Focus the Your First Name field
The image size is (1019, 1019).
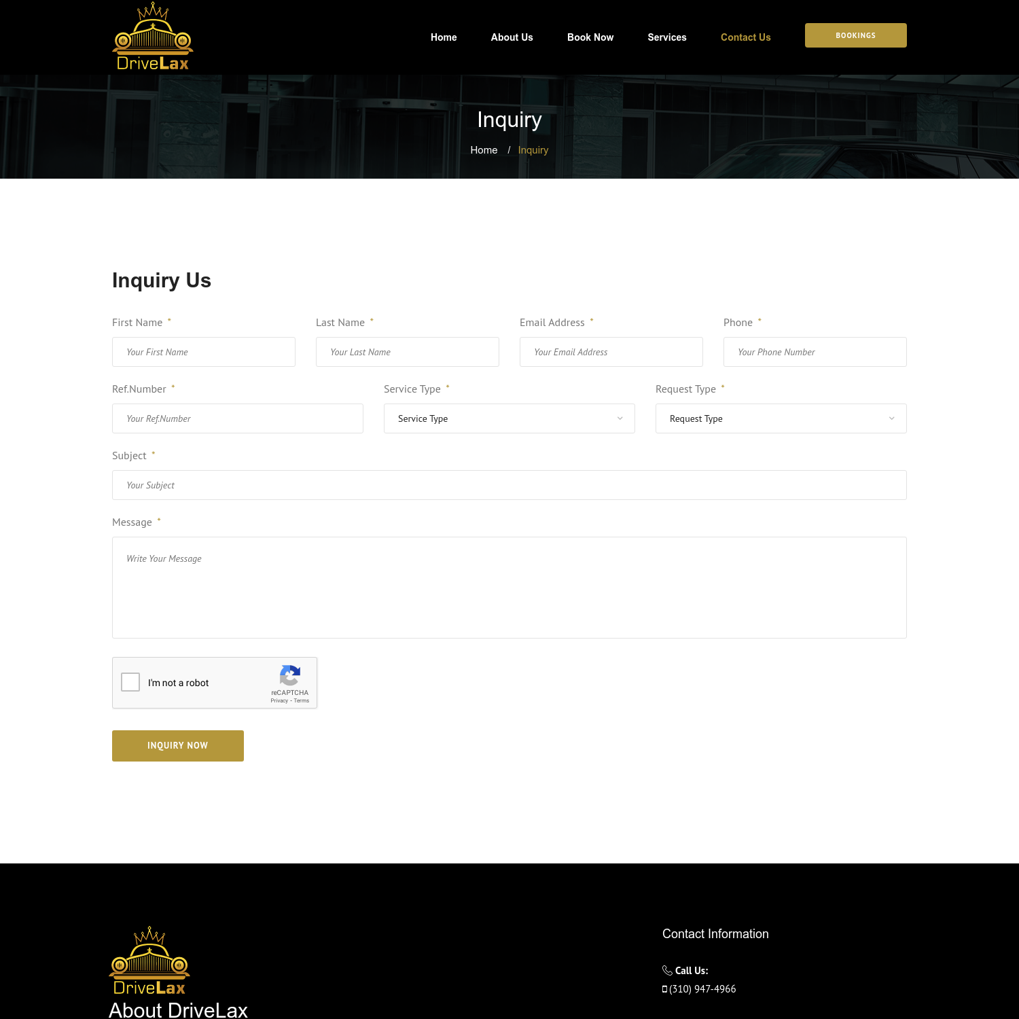pyautogui.click(x=204, y=352)
